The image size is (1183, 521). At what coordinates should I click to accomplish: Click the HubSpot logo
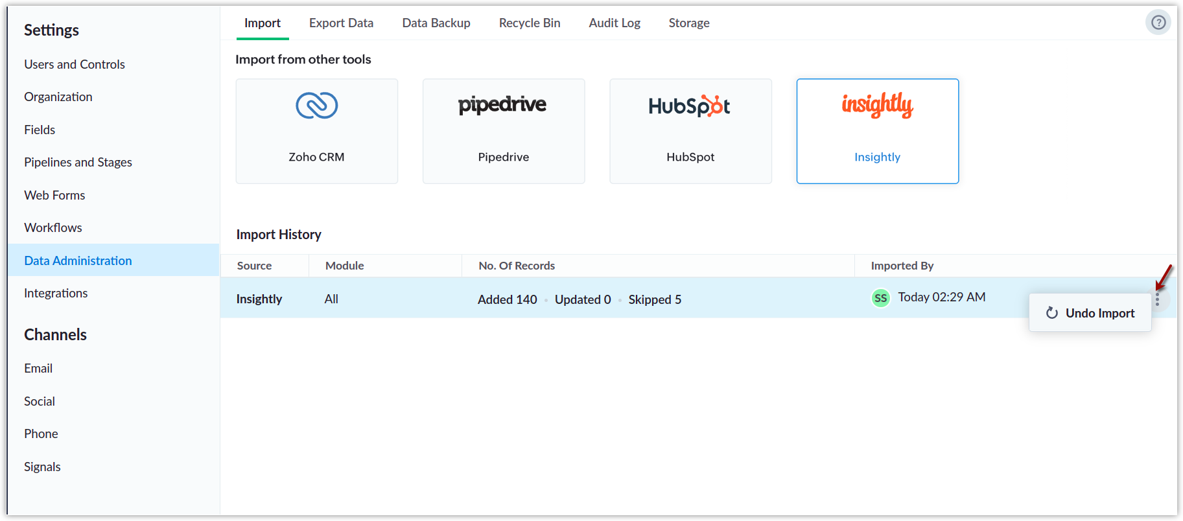pyautogui.click(x=689, y=106)
